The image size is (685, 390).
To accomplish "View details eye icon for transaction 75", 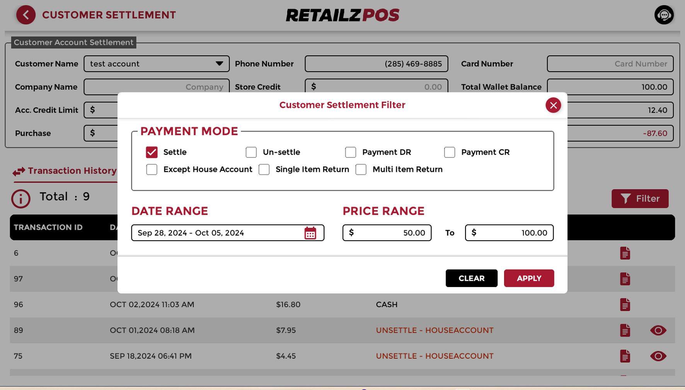I will [x=658, y=356].
